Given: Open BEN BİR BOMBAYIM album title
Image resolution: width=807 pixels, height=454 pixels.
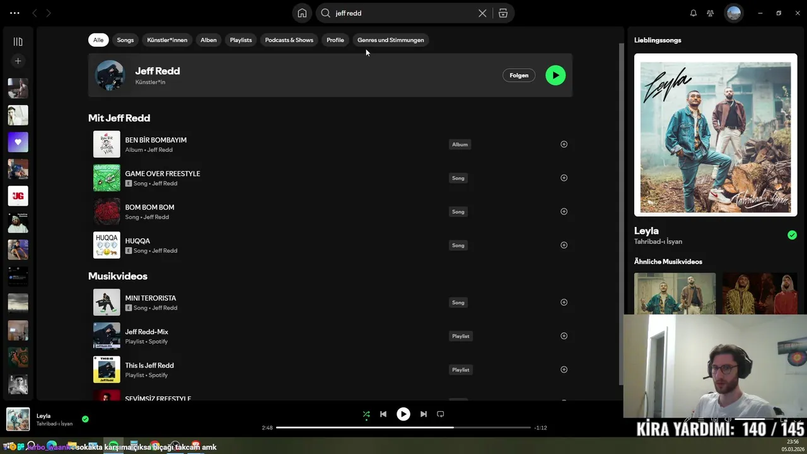Looking at the screenshot, I should pos(156,140).
